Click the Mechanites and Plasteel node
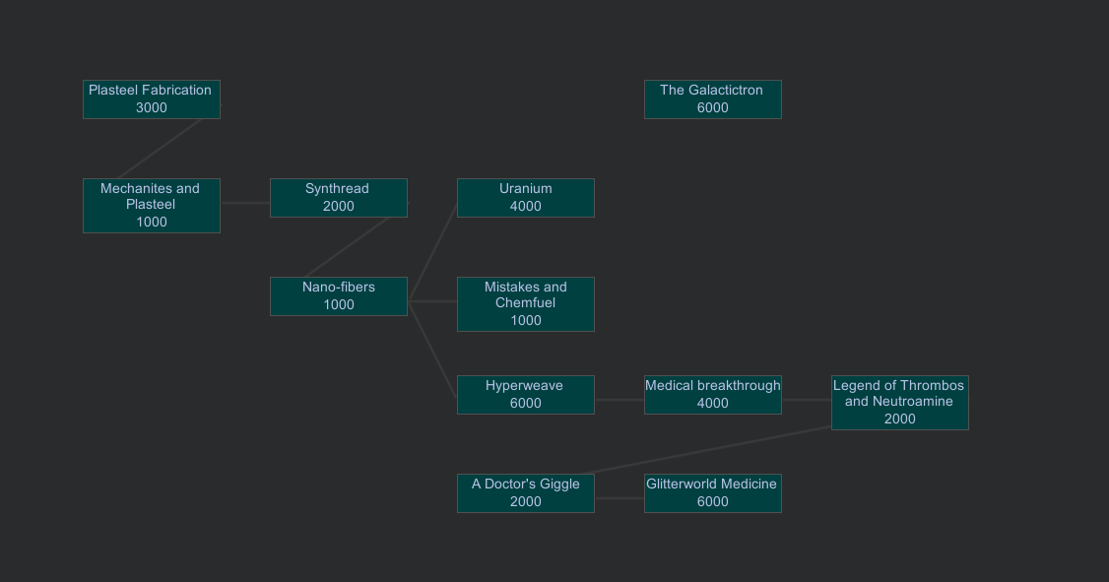 tap(152, 206)
